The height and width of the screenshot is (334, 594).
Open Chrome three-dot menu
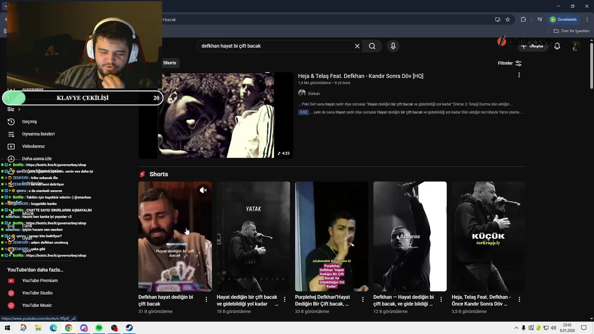tap(587, 19)
